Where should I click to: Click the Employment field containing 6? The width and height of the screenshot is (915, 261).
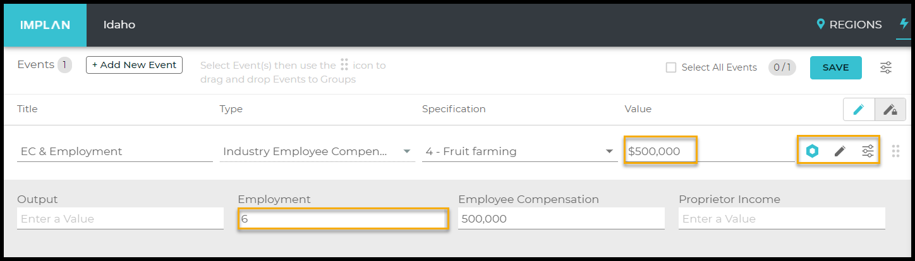[343, 219]
